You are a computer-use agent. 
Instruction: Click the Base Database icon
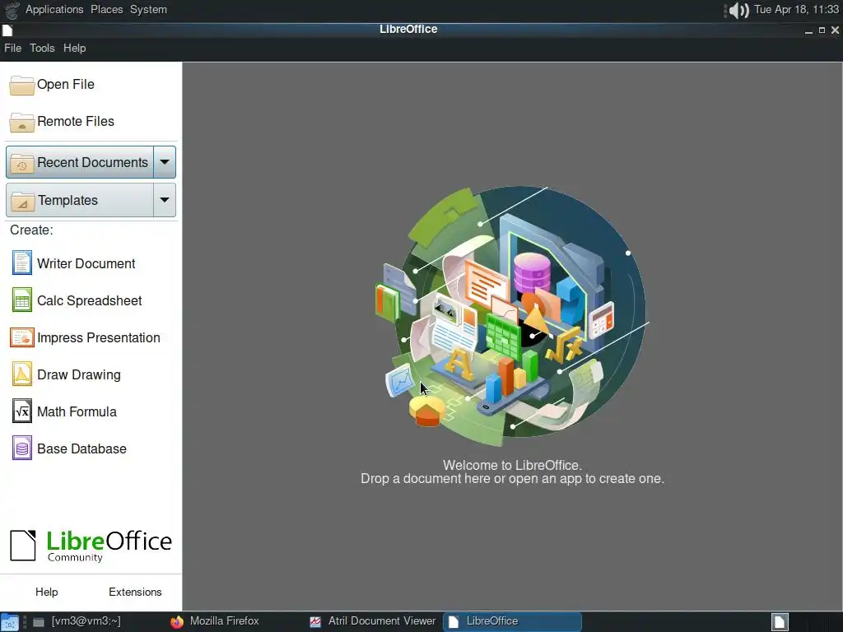click(22, 448)
